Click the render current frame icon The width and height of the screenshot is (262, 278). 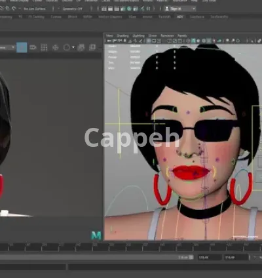(111, 9)
